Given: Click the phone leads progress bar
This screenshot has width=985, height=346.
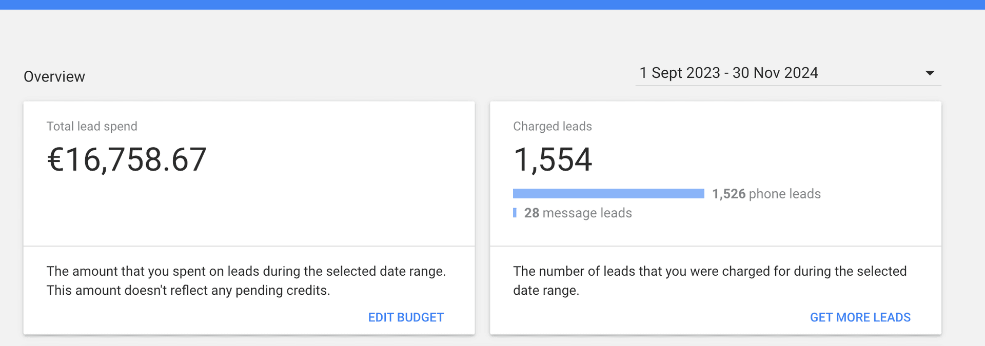Looking at the screenshot, I should coord(608,193).
